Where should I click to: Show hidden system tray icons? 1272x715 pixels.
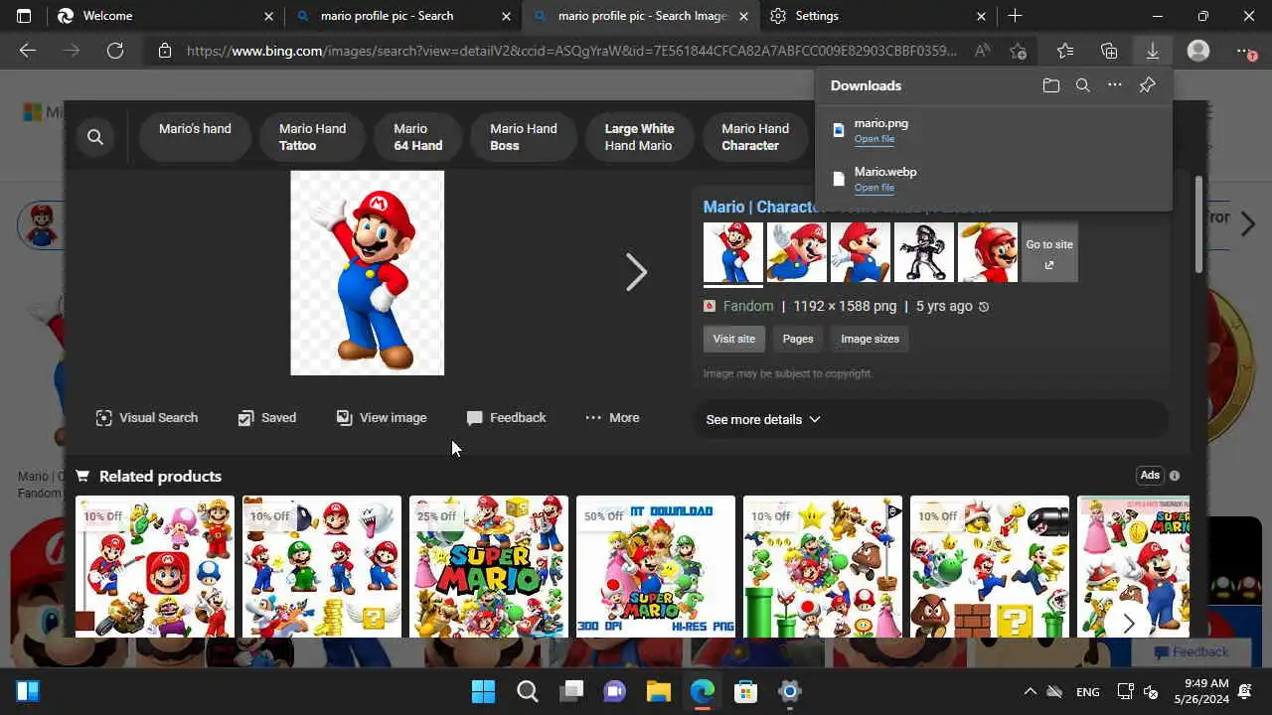click(x=1030, y=691)
